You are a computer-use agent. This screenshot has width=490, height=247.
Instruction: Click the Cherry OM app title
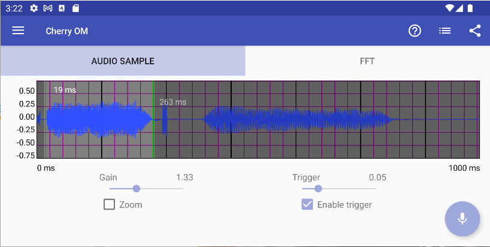(67, 31)
